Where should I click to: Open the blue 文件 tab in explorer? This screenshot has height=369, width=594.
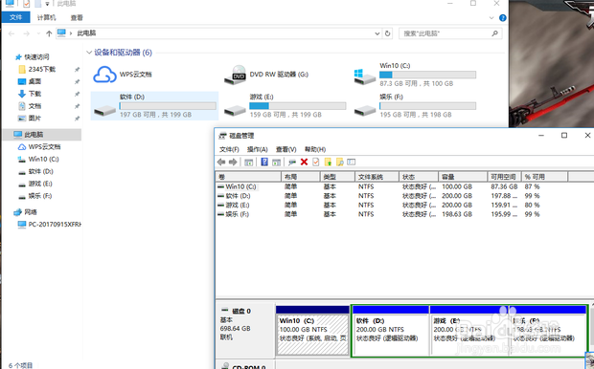coord(16,17)
